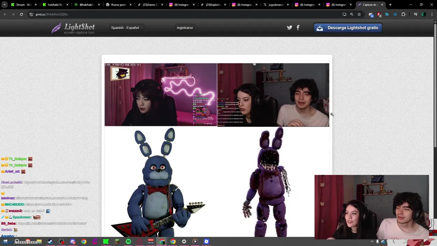Open the tab search dropdown arrow

[5, 4]
